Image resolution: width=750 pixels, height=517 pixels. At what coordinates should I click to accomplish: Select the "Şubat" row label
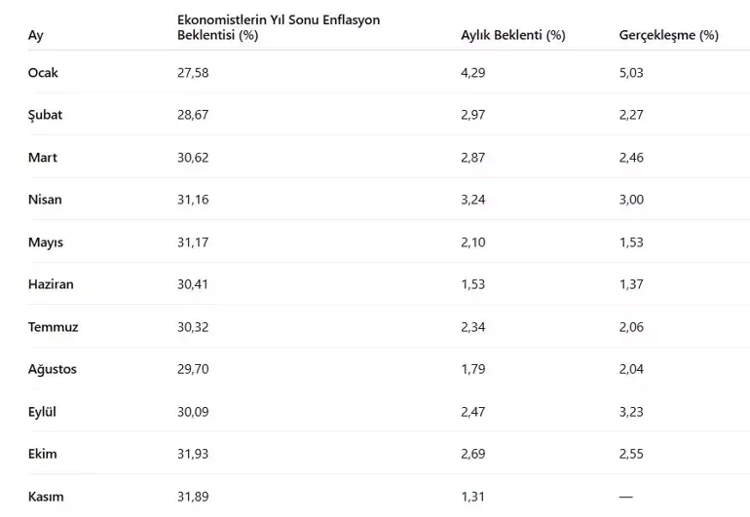[x=46, y=115]
